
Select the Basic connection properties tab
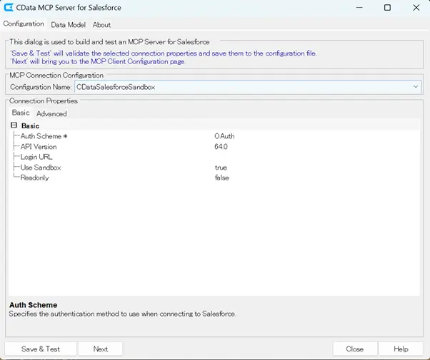pos(21,113)
